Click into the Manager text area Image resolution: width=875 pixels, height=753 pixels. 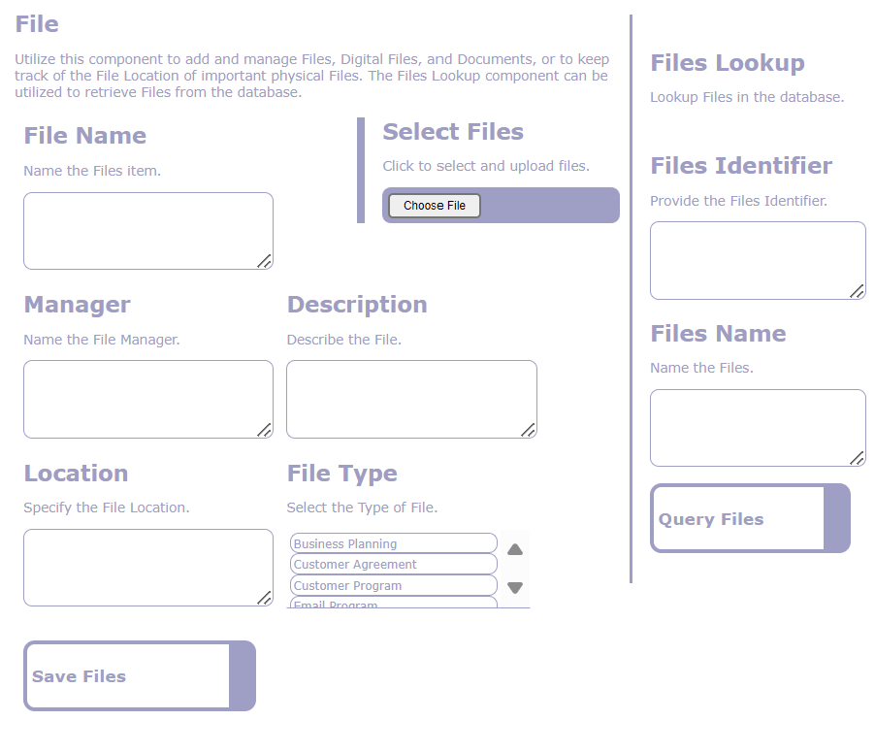click(147, 399)
